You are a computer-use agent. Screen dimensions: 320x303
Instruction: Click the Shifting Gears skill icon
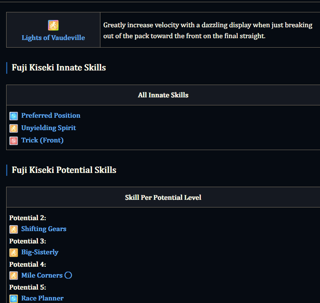pyautogui.click(x=14, y=229)
